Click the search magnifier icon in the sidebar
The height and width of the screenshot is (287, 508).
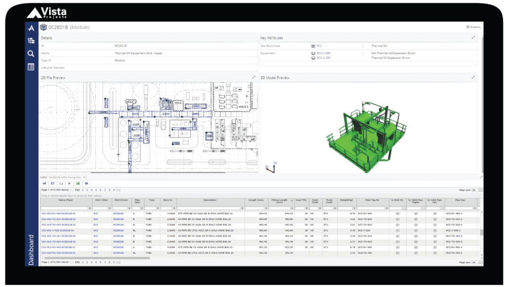pos(31,51)
